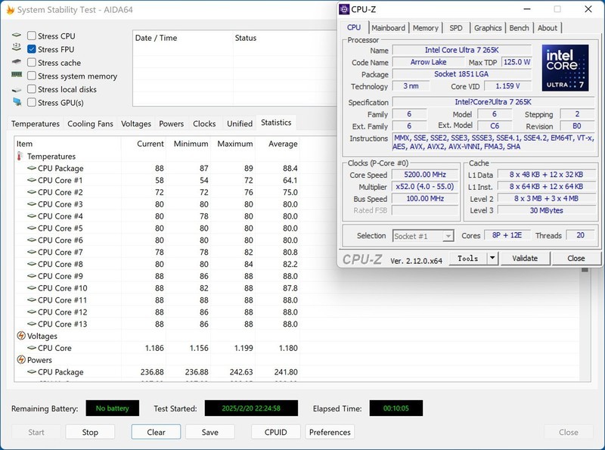Open the Socket #1 selection dropdown

pos(423,236)
